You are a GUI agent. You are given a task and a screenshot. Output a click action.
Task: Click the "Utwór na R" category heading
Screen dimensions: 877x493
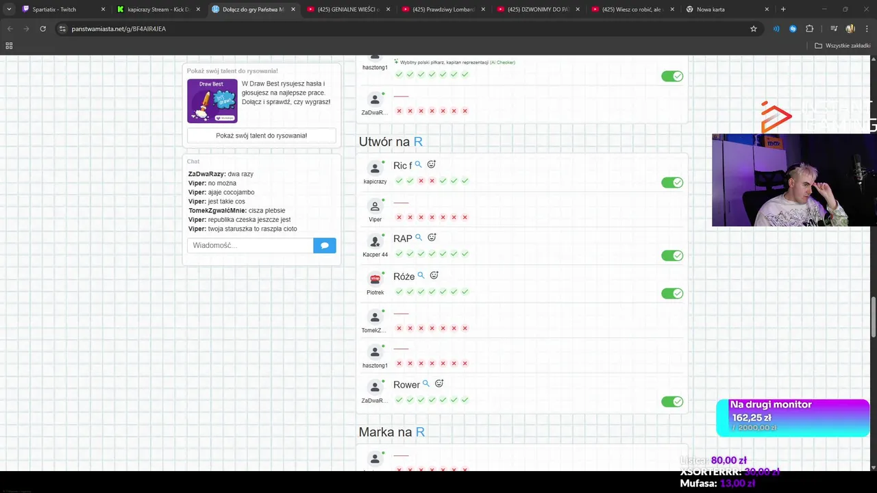(x=391, y=142)
